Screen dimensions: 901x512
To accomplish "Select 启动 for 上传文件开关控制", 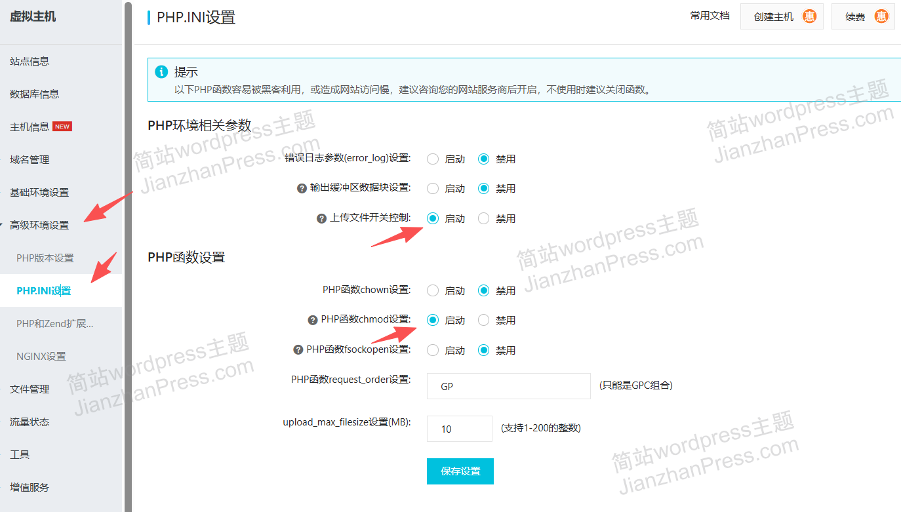I will click(433, 218).
